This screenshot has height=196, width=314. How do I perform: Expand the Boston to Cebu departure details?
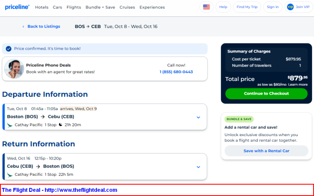click(x=198, y=117)
